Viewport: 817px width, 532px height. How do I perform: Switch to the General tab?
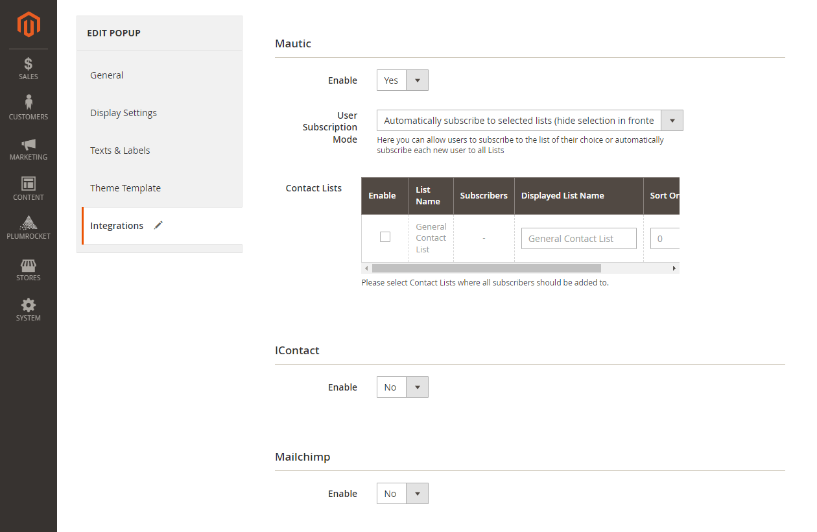[107, 75]
